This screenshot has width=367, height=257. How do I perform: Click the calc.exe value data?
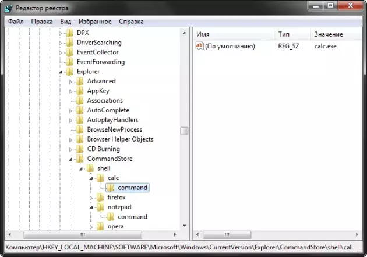coord(325,46)
